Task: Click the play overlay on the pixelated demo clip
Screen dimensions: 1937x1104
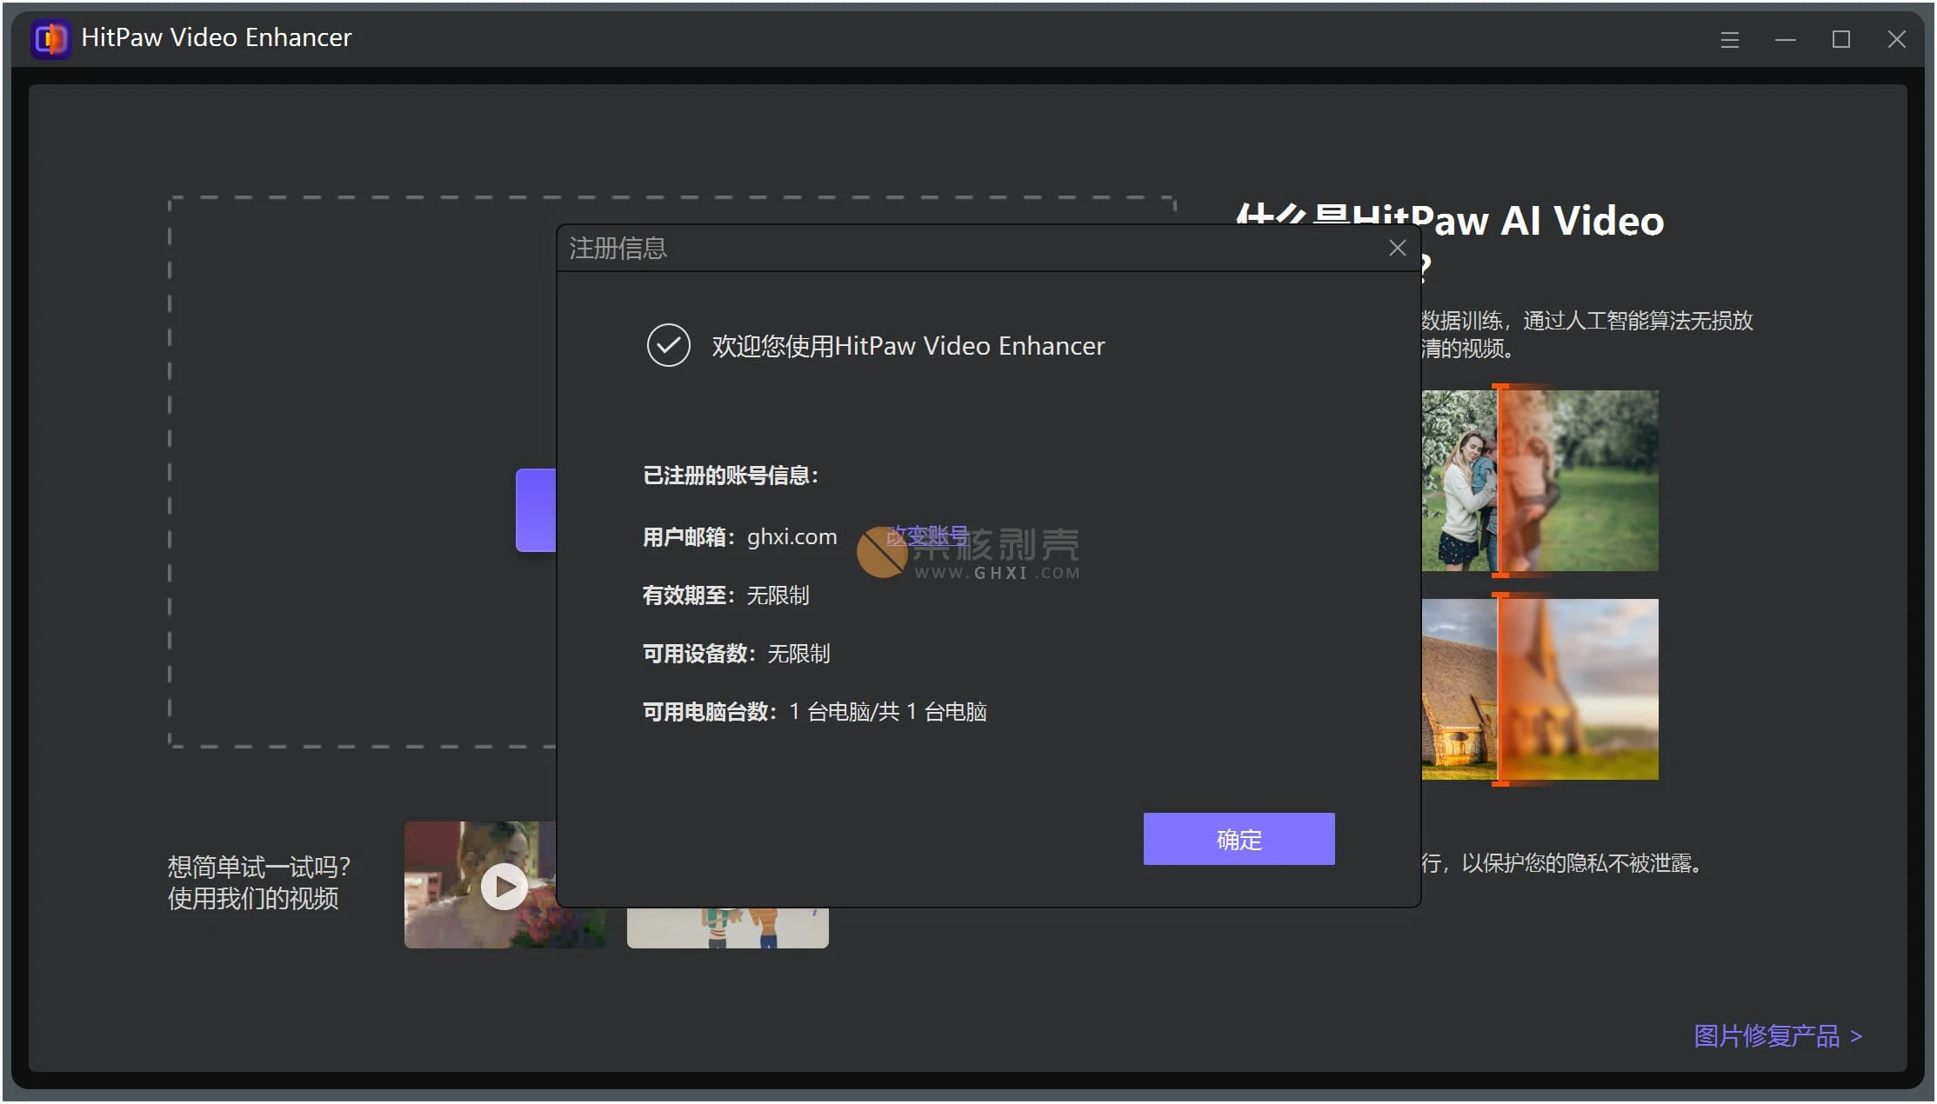Action: click(504, 885)
